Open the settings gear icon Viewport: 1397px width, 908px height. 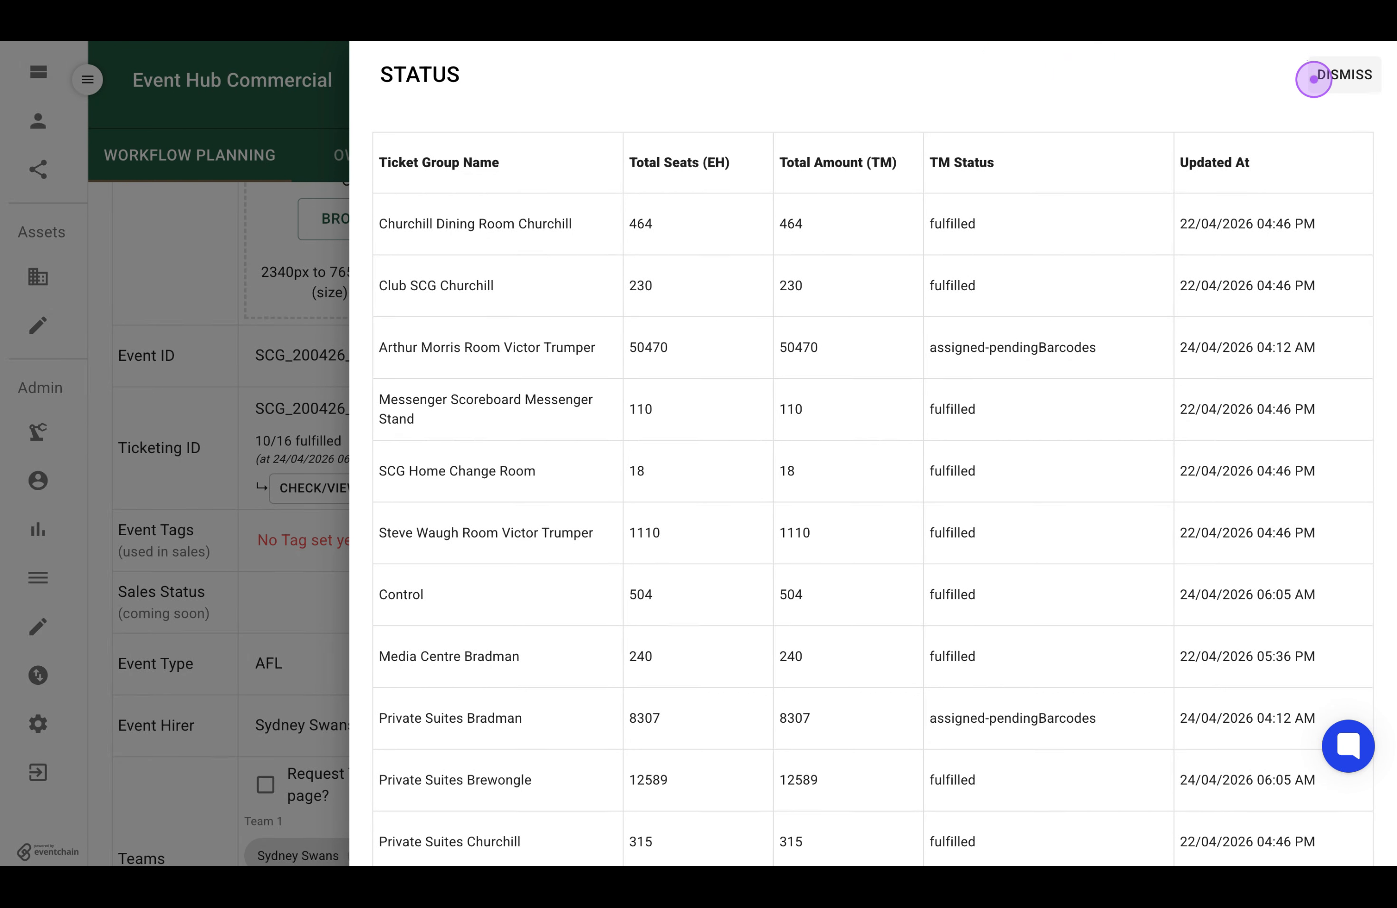point(38,724)
